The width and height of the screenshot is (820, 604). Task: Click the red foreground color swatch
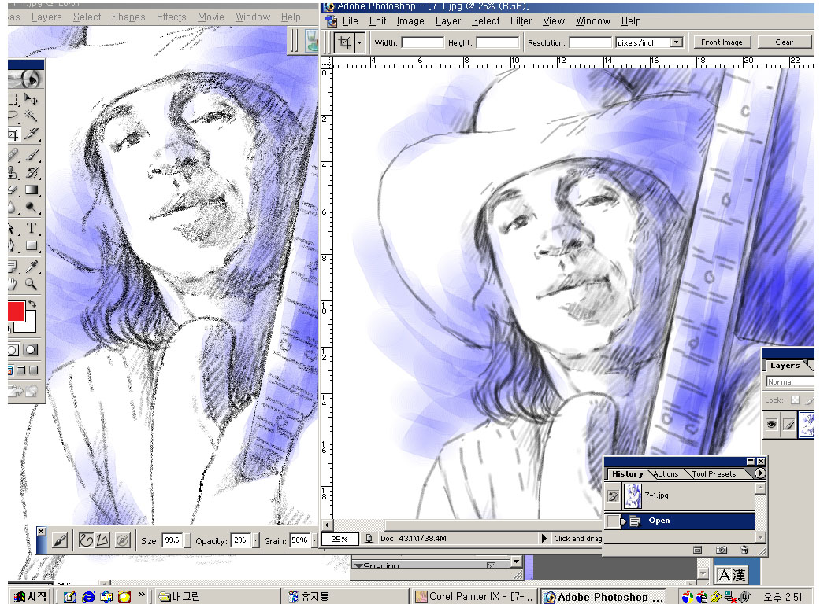[16, 311]
